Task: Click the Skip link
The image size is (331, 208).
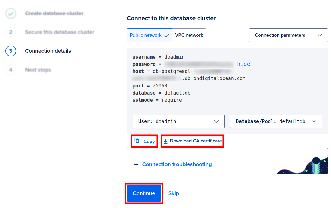Action: [174, 193]
